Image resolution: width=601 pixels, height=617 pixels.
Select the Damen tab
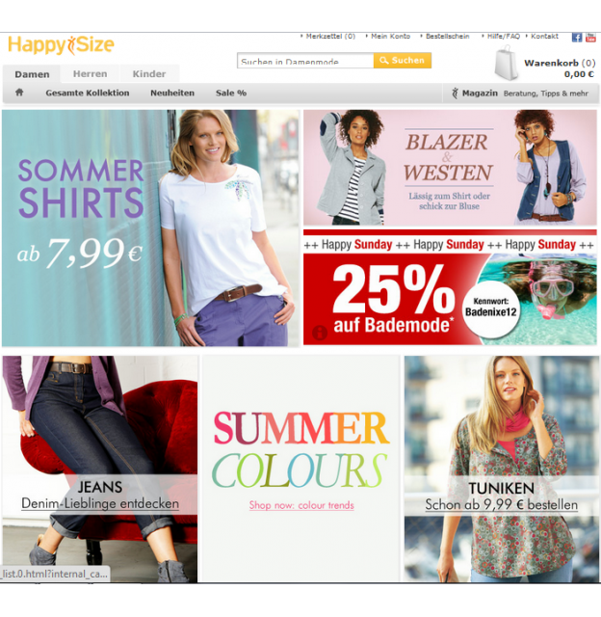32,74
